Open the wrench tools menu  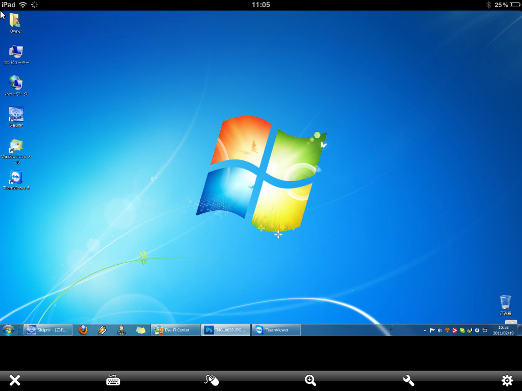pyautogui.click(x=408, y=380)
